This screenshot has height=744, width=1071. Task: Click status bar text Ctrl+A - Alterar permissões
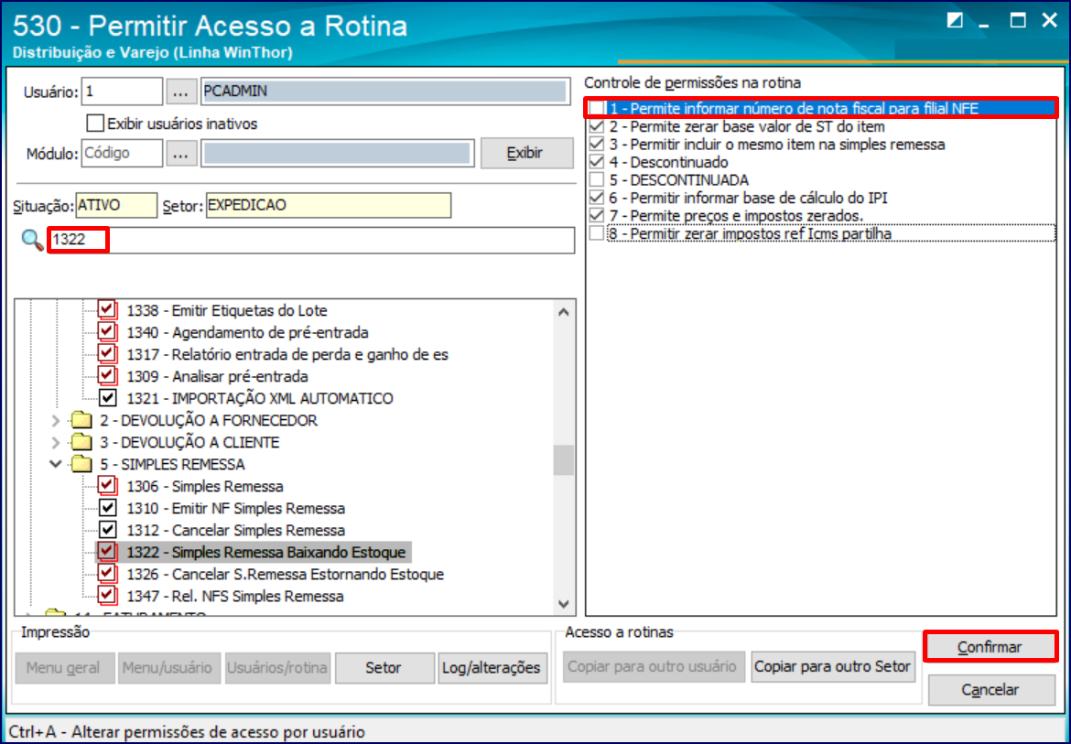187,732
